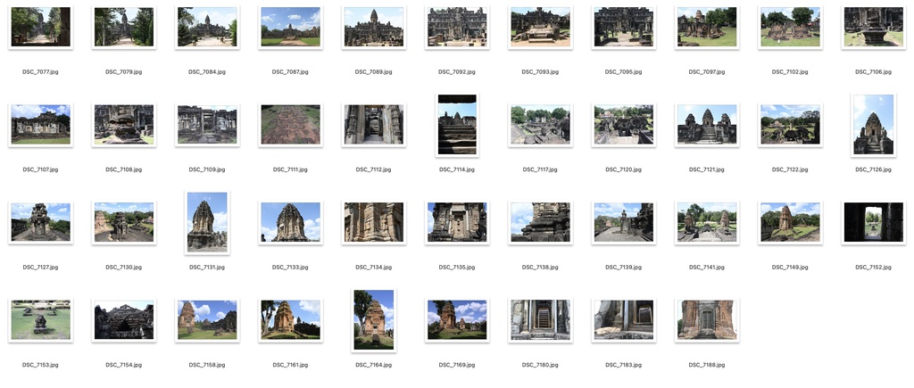Screen dimensions: 914x388
Task: Click the file name DSC_7089.jpg
Action: (374, 71)
